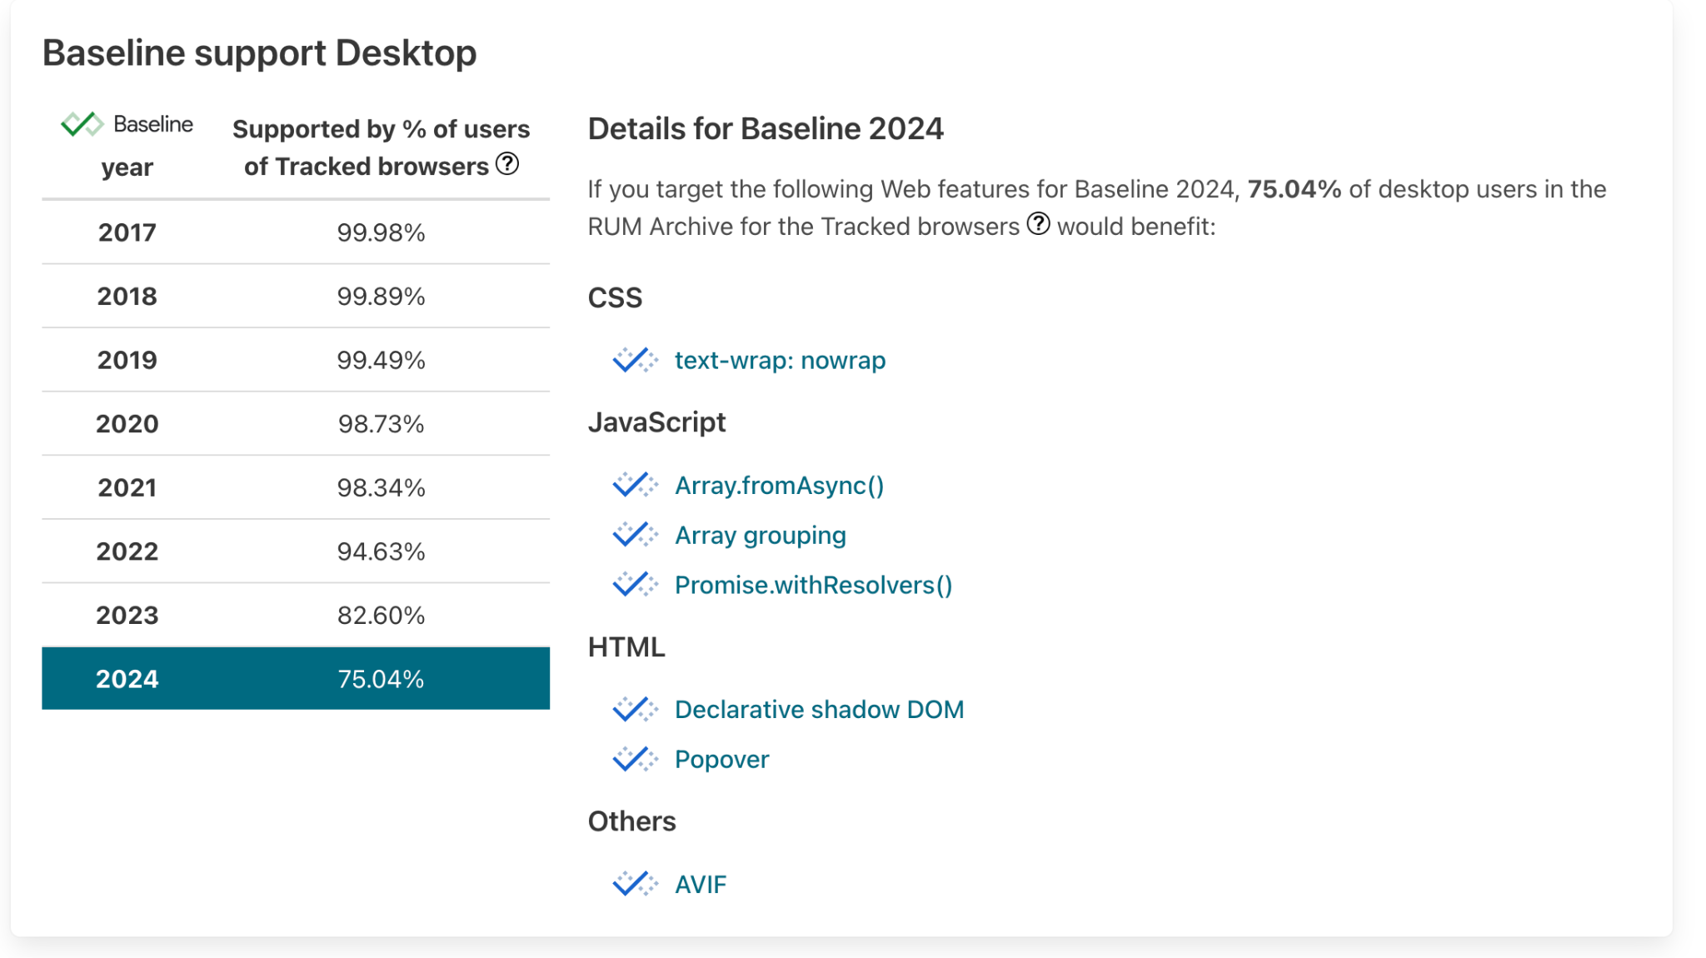Click the Baseline 2023 row
The height and width of the screenshot is (958, 1706).
295,614
